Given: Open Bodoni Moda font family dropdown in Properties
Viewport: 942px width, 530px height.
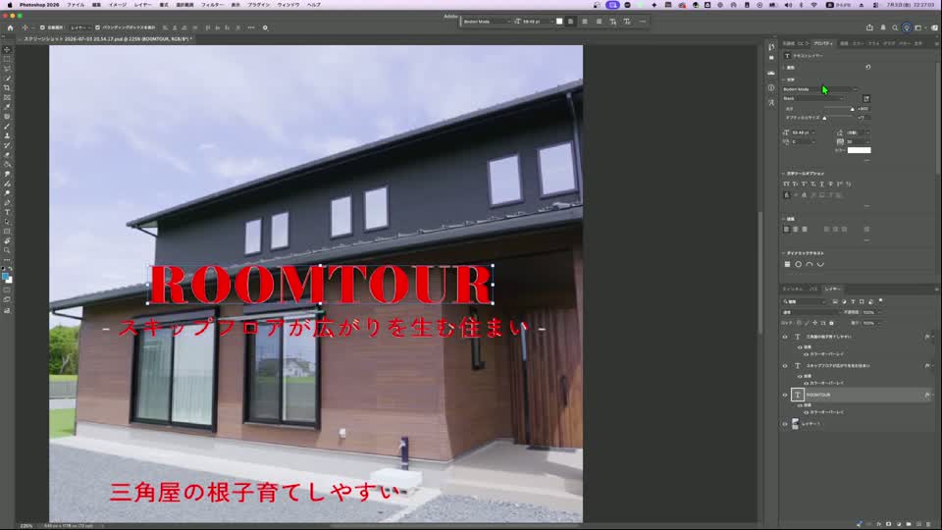Looking at the screenshot, I should click(820, 89).
